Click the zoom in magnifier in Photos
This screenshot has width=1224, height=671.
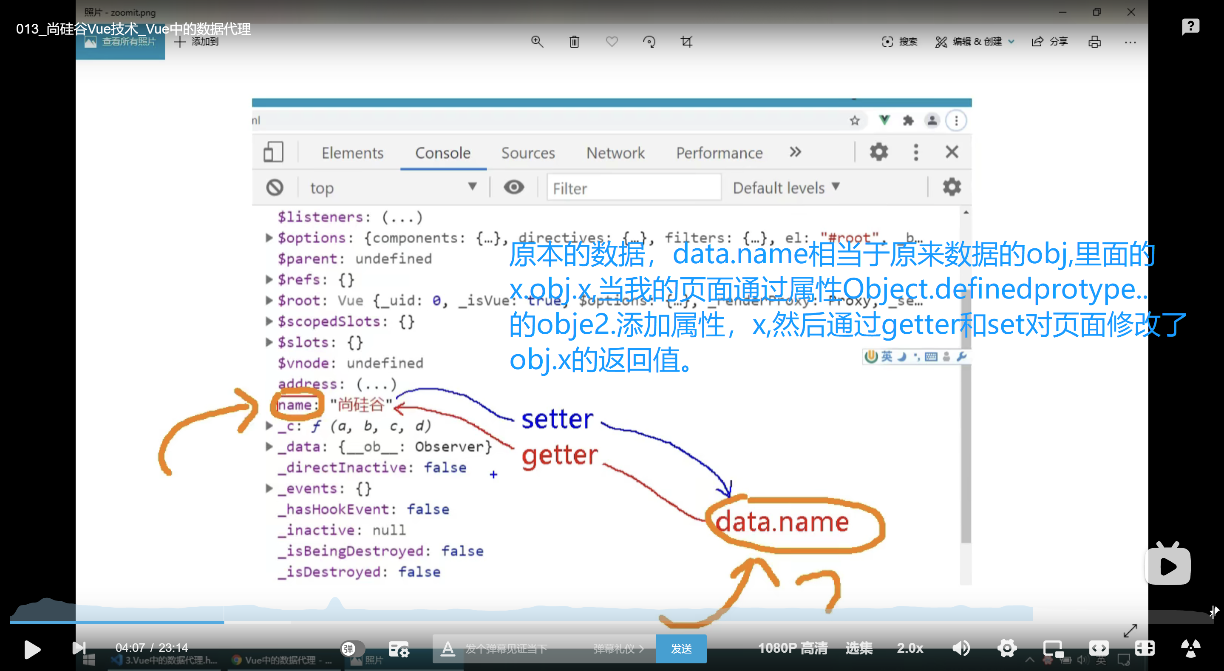point(537,42)
